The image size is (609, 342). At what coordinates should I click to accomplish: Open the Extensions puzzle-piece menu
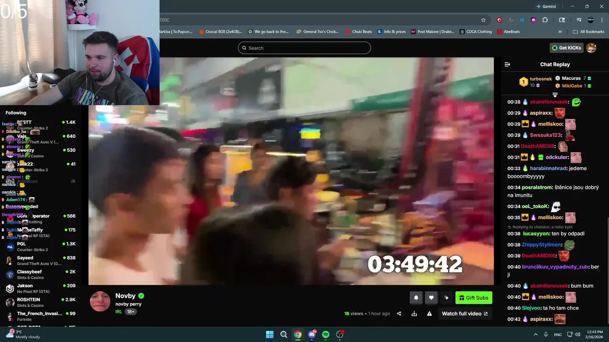pos(545,20)
